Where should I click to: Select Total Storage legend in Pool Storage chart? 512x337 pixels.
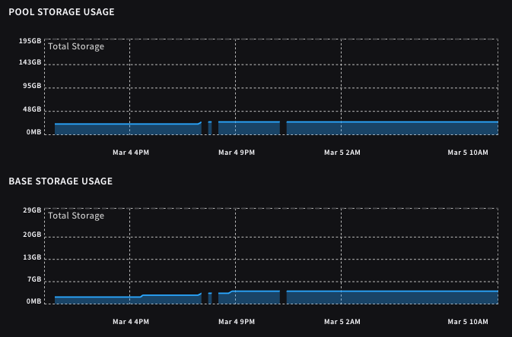(x=76, y=47)
